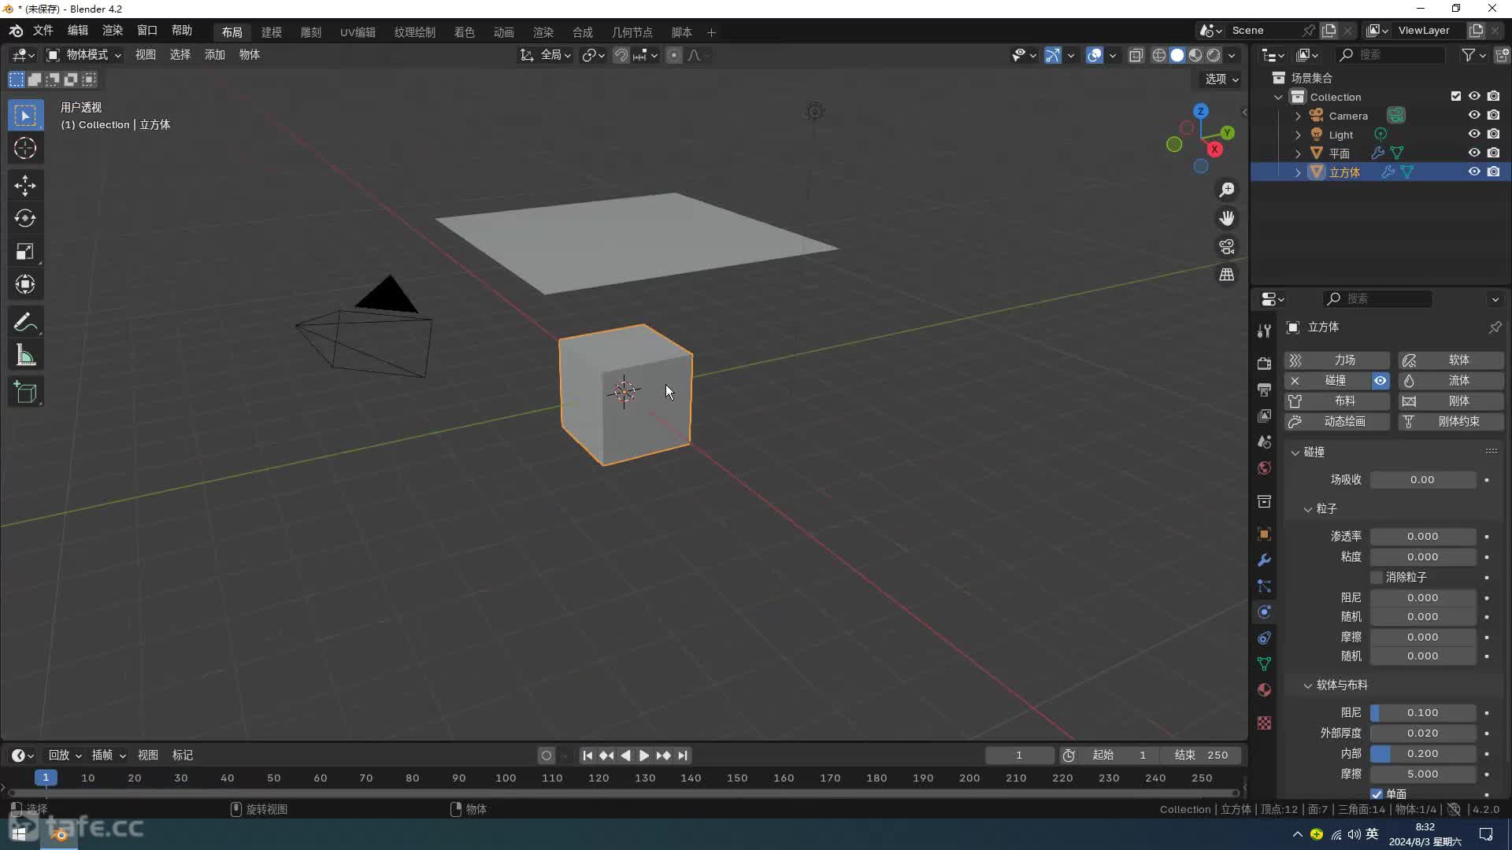Screen dimensions: 1512x850
Task: Hide the Light object in outliner
Action: click(x=1474, y=134)
